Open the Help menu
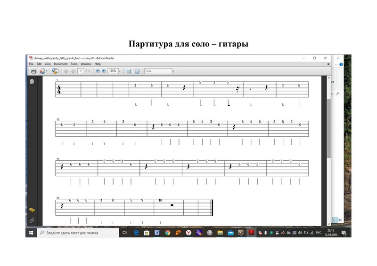The height and width of the screenshot is (266, 377). click(x=98, y=64)
